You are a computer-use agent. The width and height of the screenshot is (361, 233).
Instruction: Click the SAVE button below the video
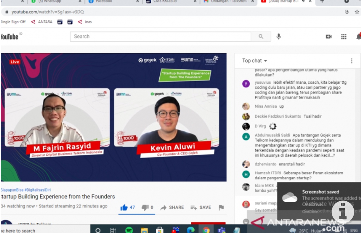point(201,208)
